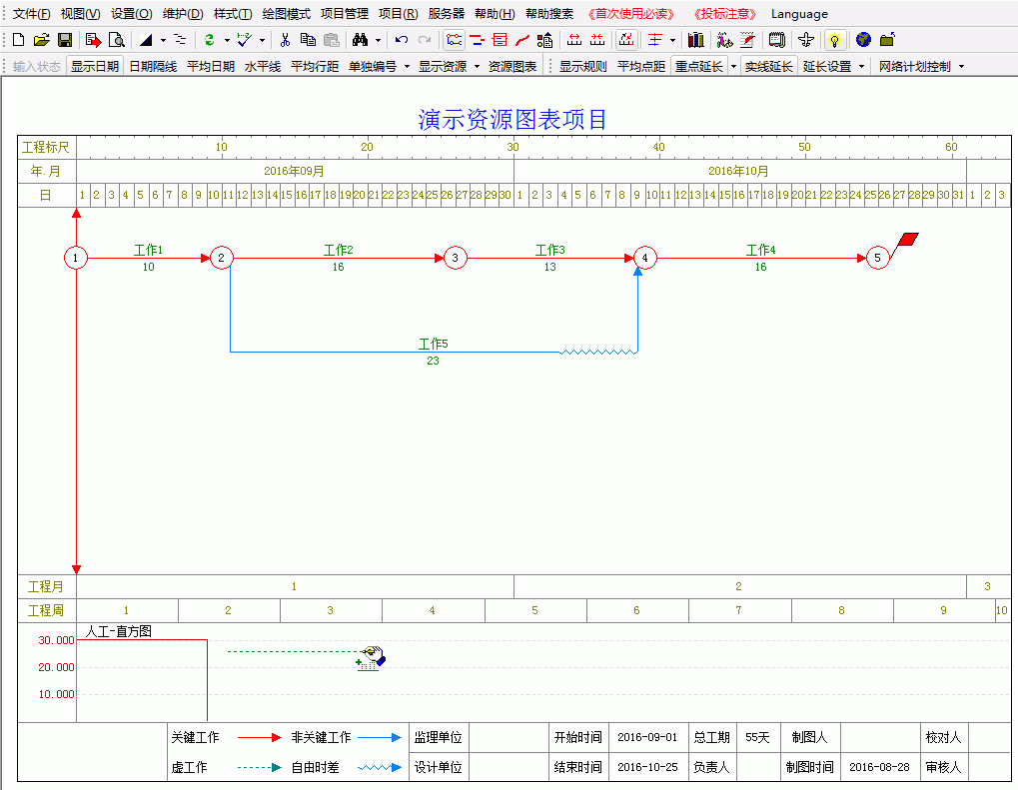Open project with the folder icon
Image resolution: width=1018 pixels, height=790 pixels.
(x=42, y=40)
